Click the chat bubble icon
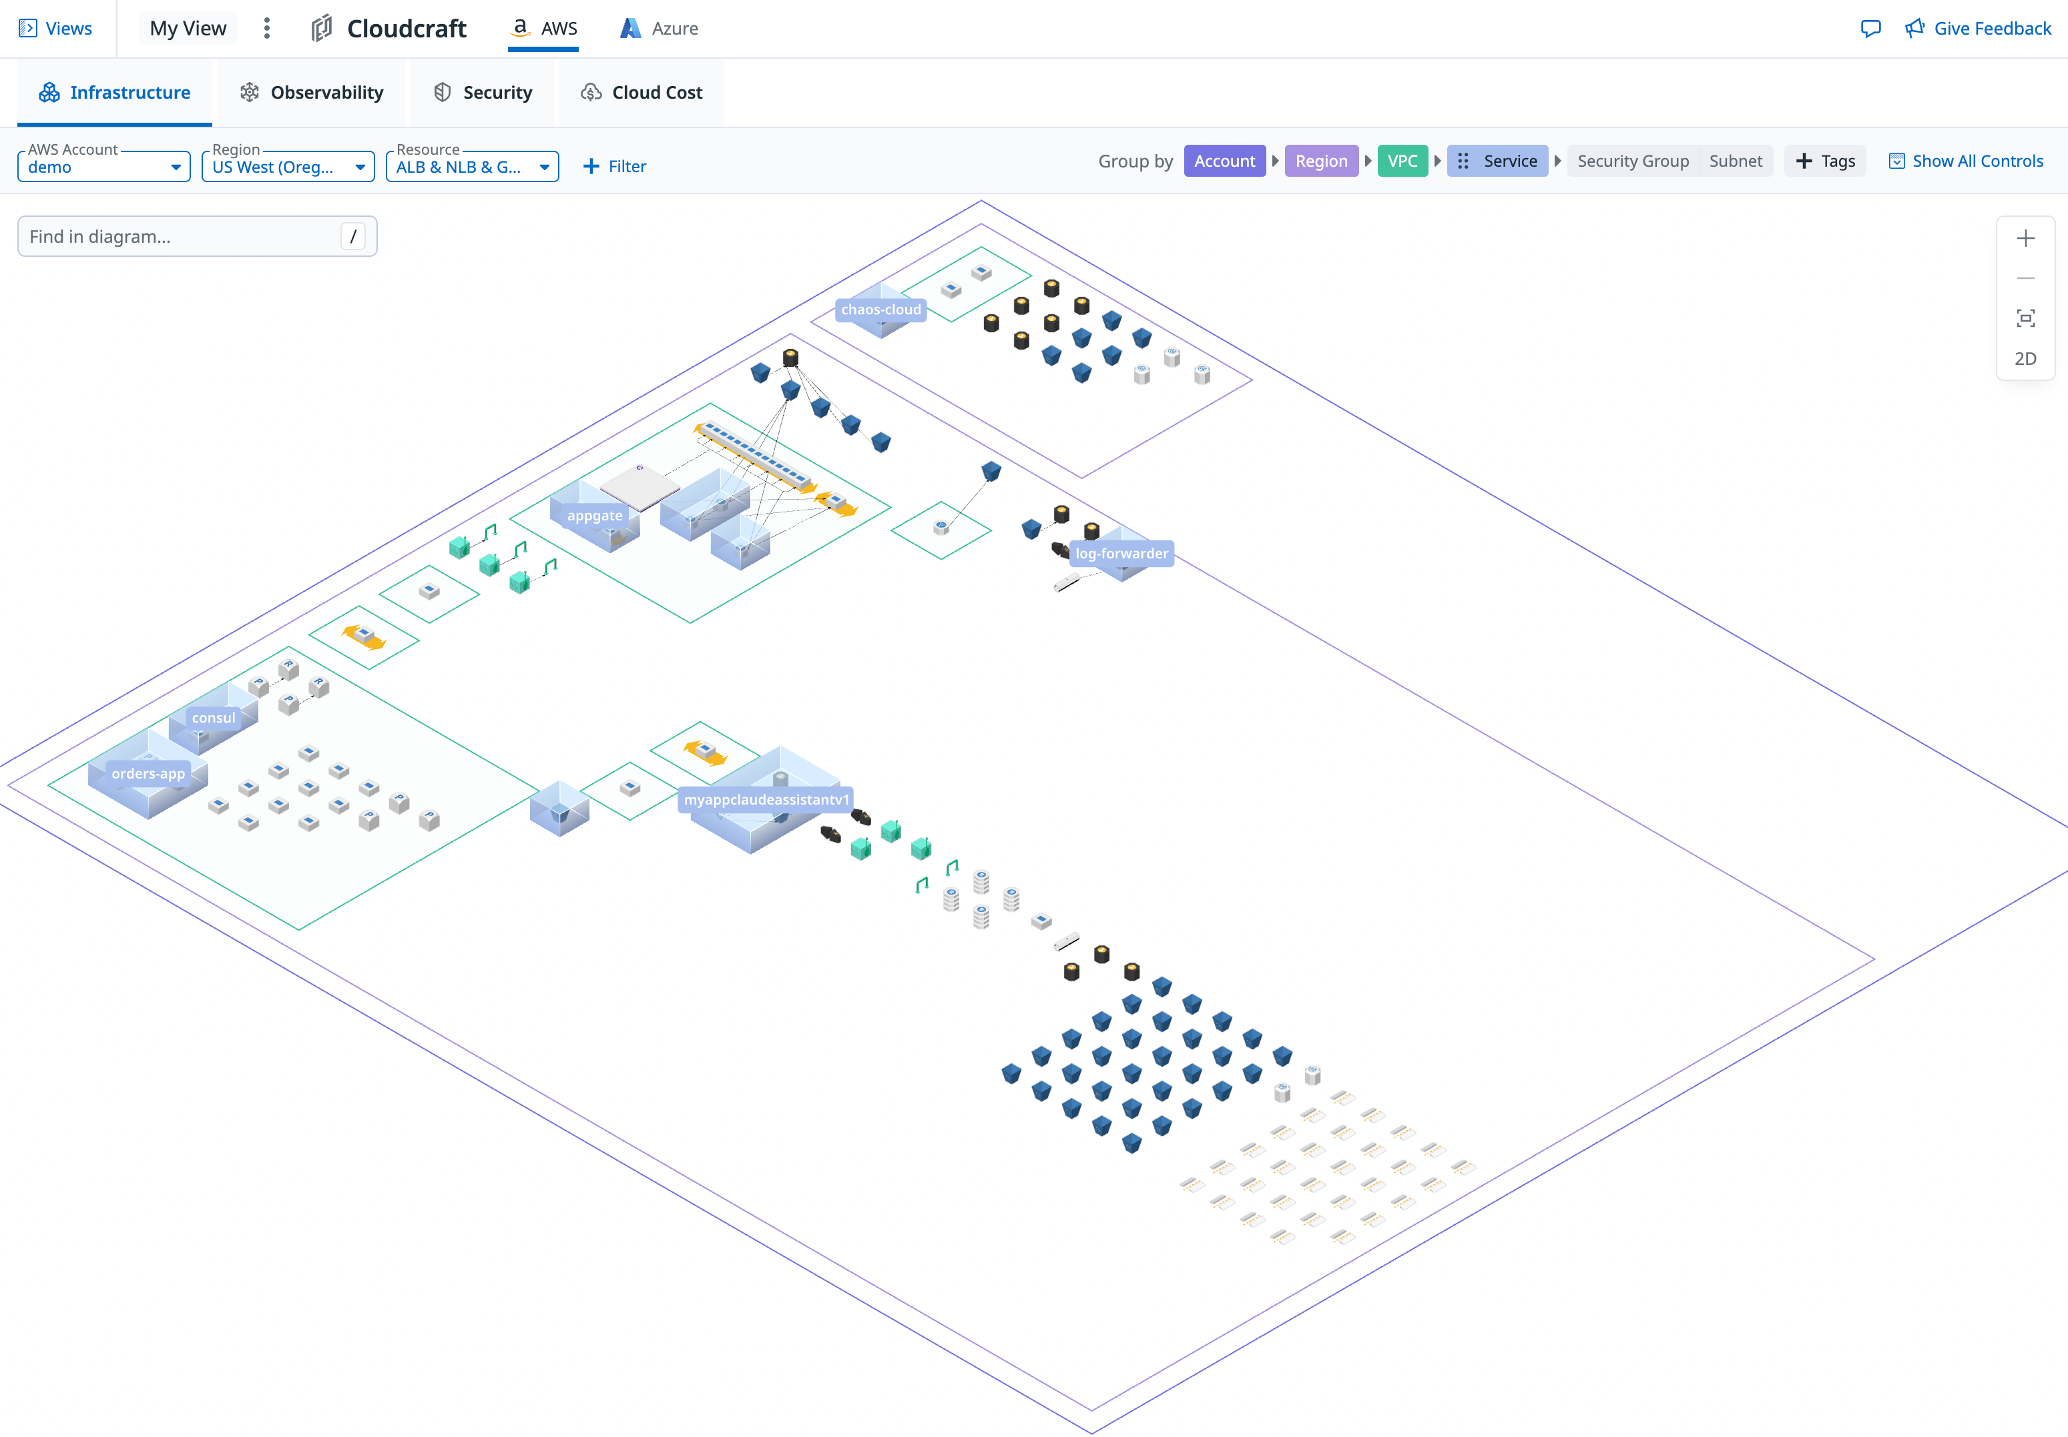 coord(1870,29)
